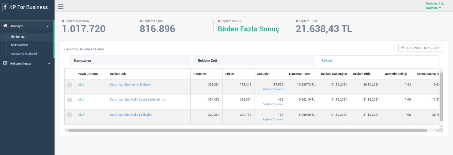
Task: Switch to the Reklam Seti tab
Action: point(254,61)
